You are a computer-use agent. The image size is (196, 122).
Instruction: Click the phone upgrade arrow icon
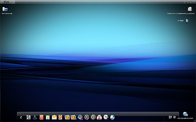(170, 117)
